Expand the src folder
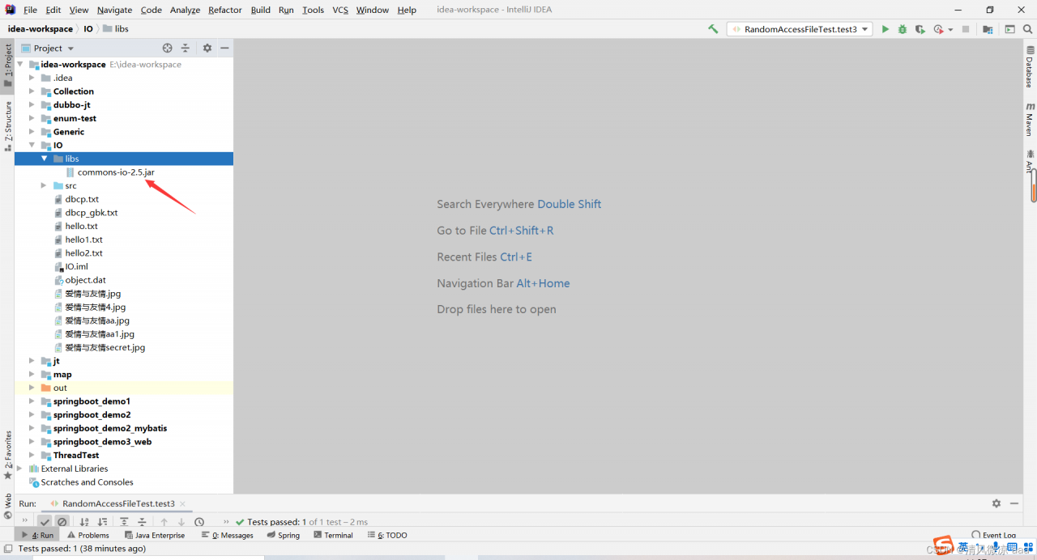The height and width of the screenshot is (560, 1037). click(45, 186)
